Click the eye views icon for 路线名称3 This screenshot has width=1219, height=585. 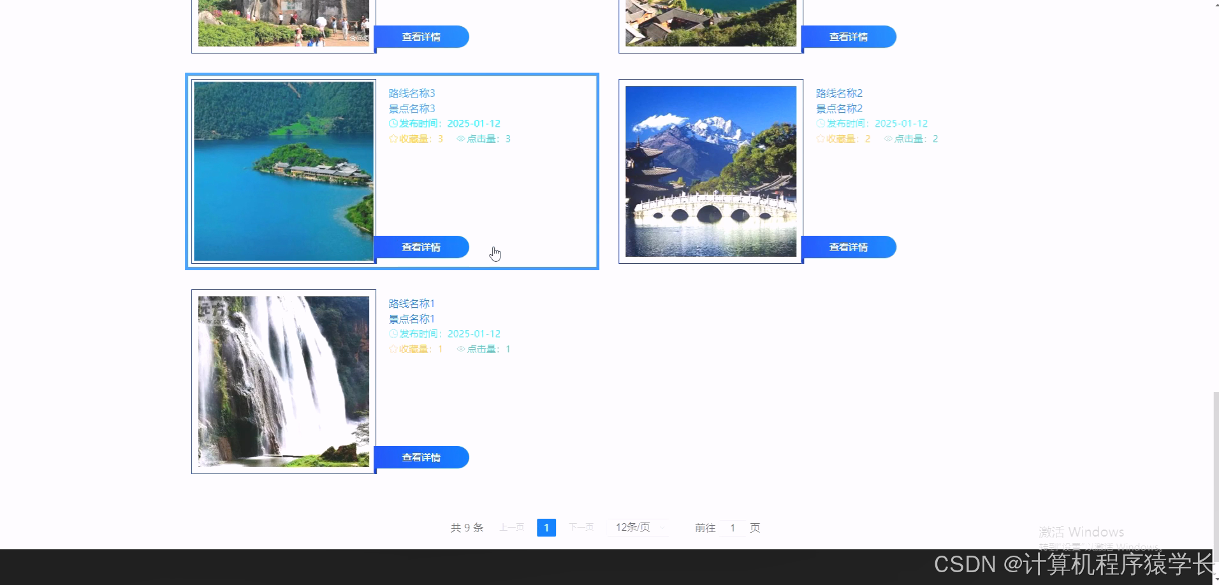tap(461, 139)
